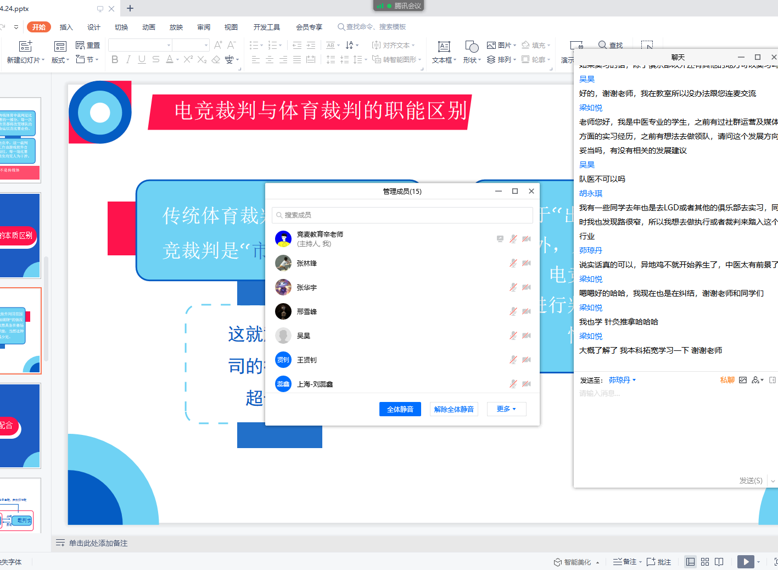
Task: Click the 形状 shapes icon
Action: [x=471, y=47]
